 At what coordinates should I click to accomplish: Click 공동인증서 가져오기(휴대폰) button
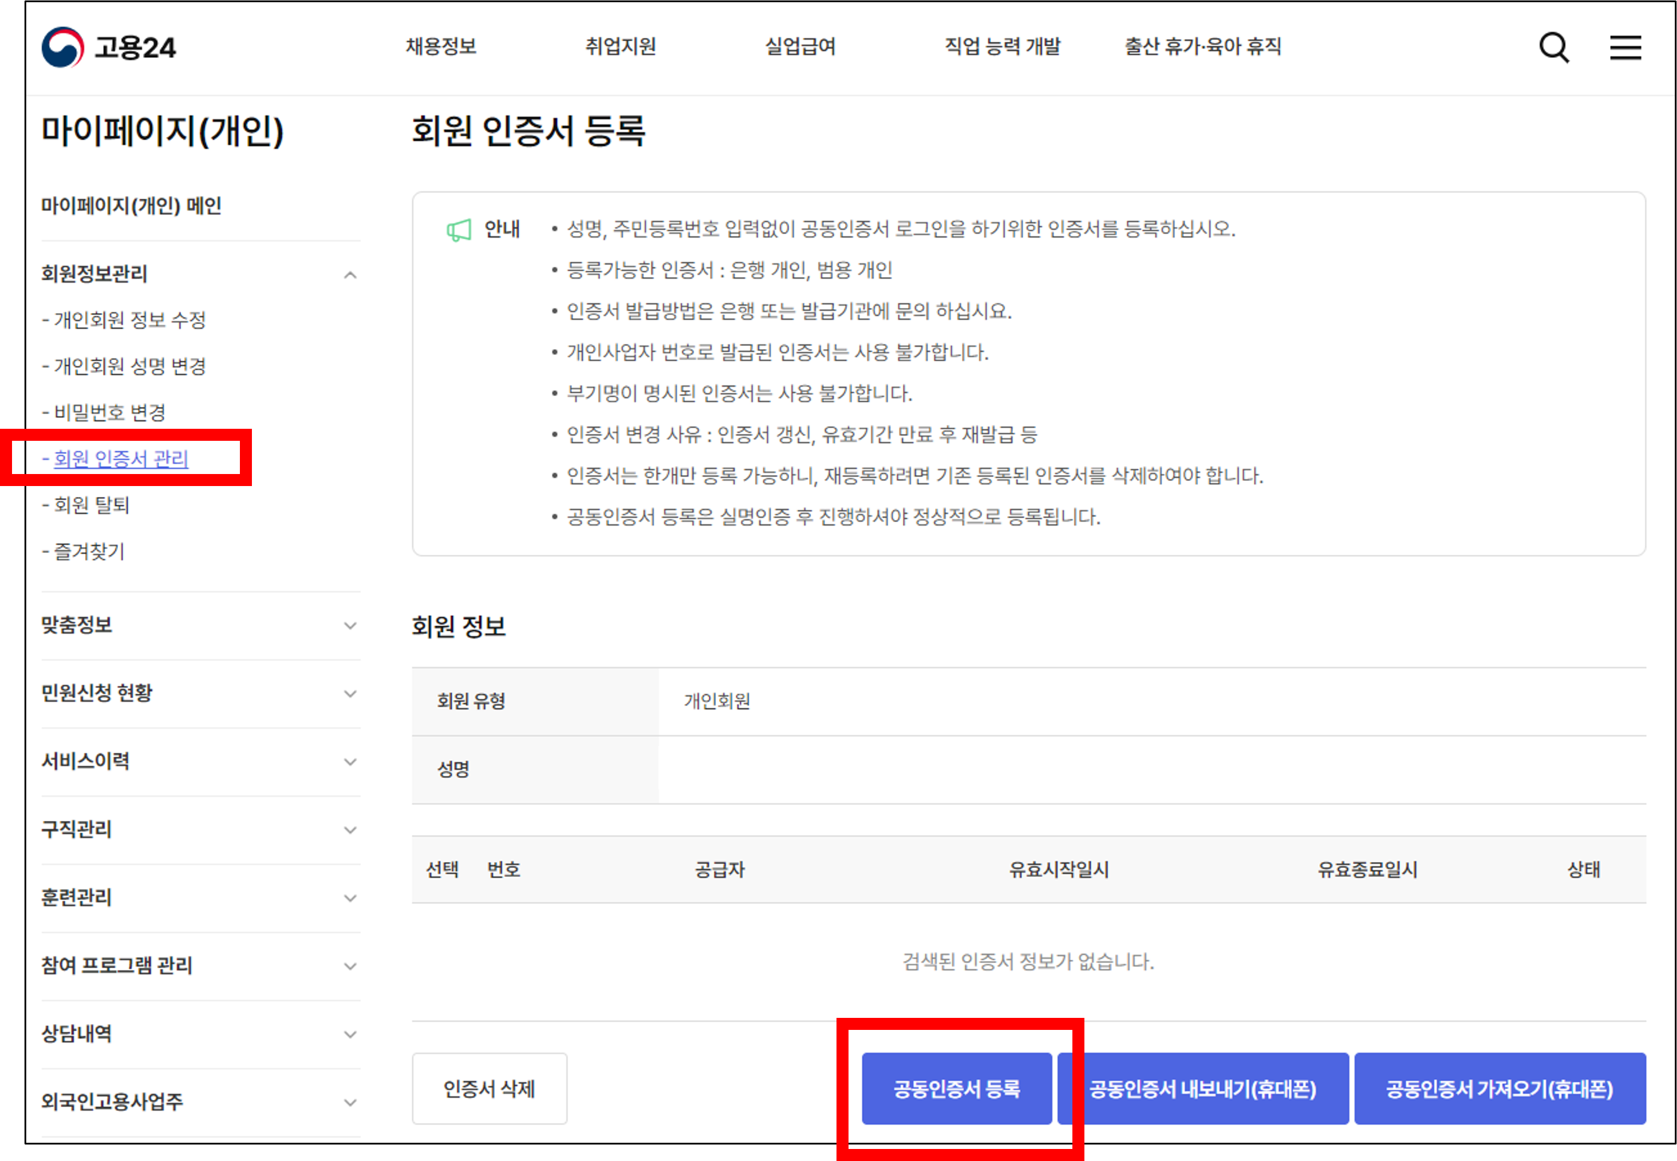(x=1500, y=1088)
